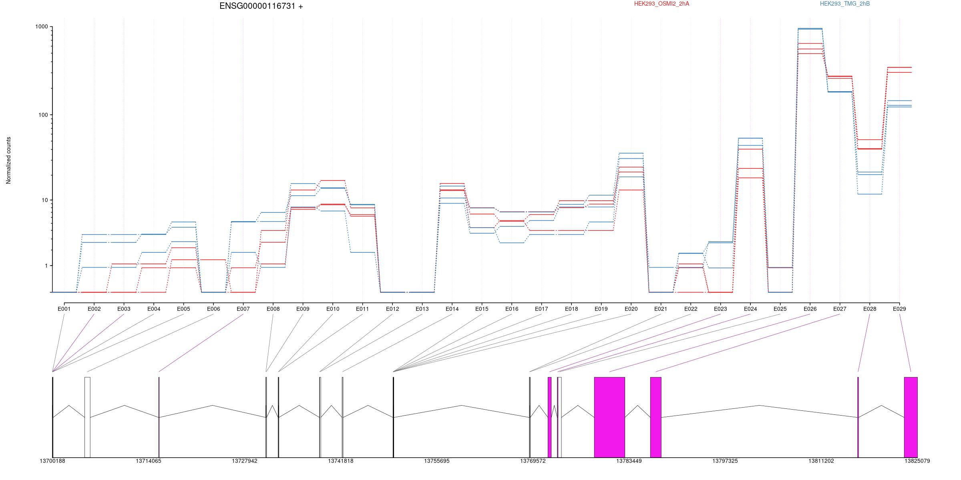Click the Normalized counts axis label
961x480 pixels.
[x=8, y=160]
